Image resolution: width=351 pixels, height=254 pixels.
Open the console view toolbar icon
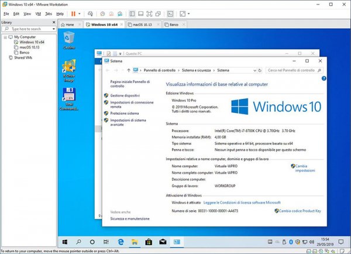170,14
